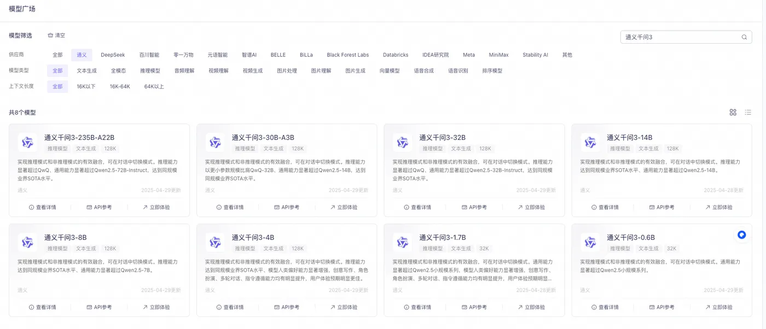Select 视频理解 model type filter
Screen dimensions: 766x329
218,70
